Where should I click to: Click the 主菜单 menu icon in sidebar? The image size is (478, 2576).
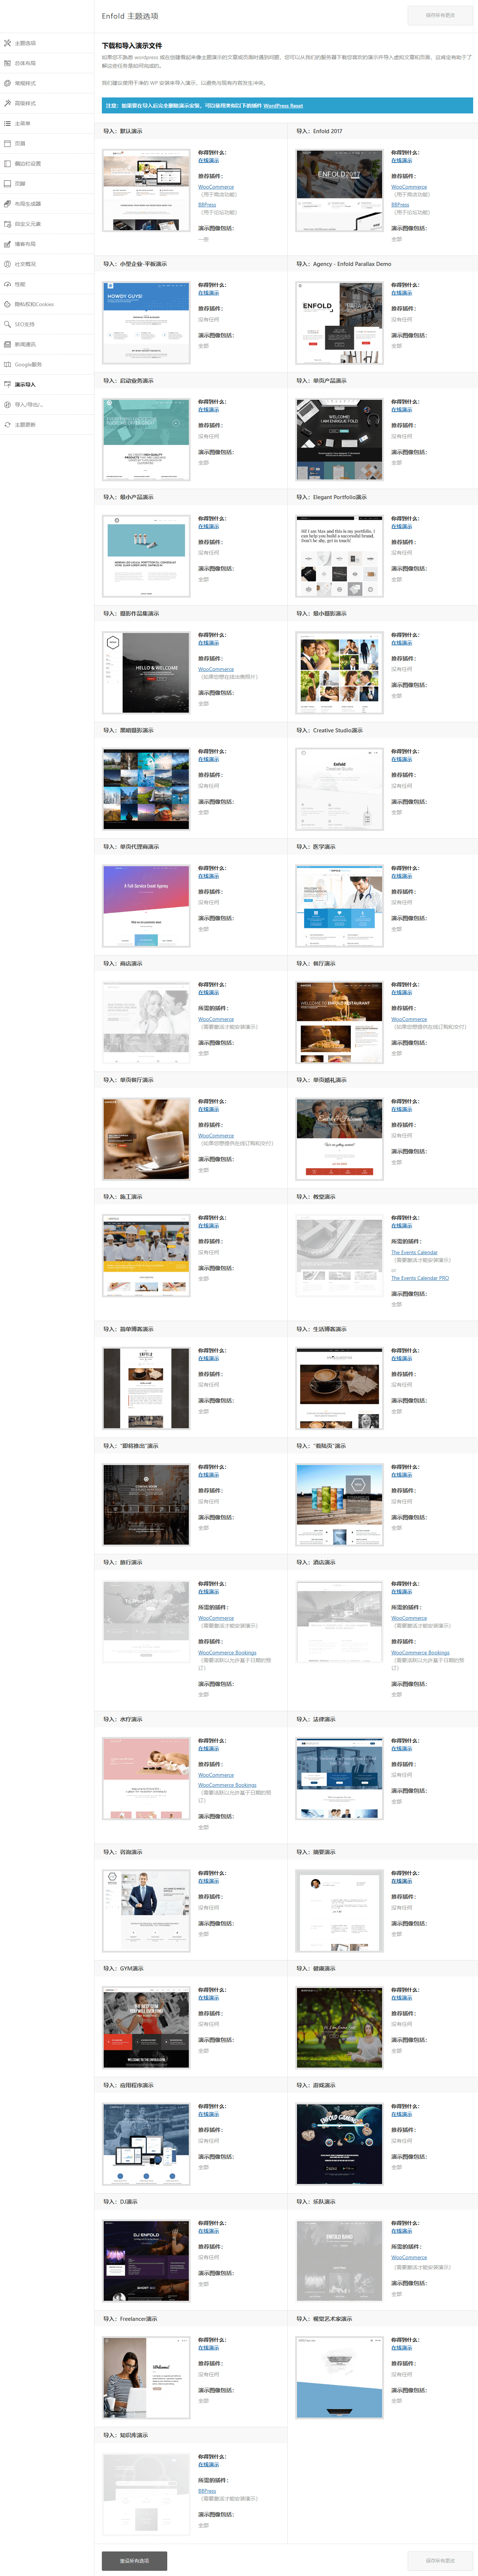click(7, 123)
